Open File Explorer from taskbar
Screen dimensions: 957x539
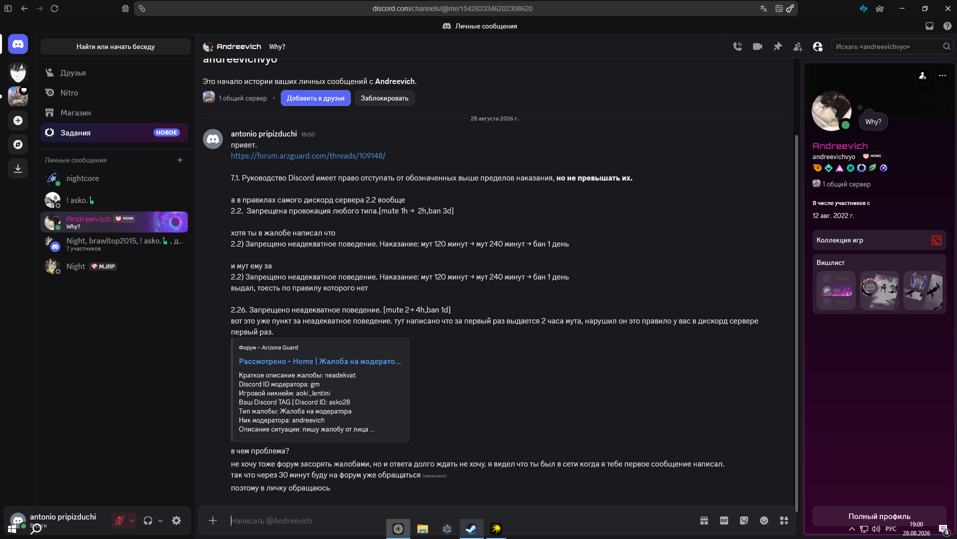[422, 528]
